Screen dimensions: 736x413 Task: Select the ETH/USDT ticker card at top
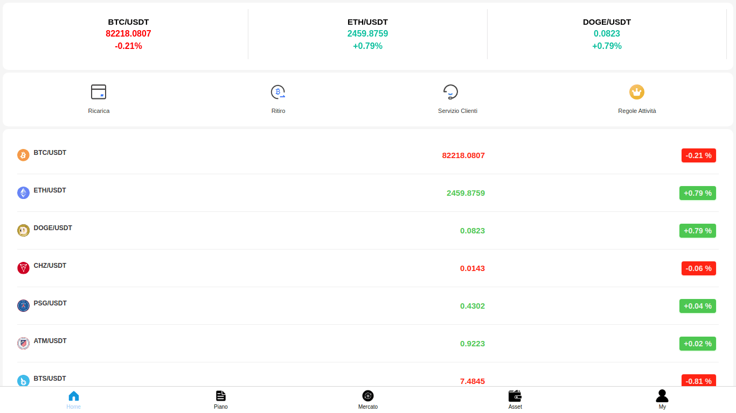367,34
